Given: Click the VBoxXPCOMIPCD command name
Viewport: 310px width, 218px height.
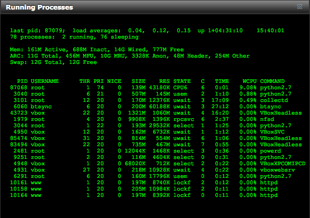Looking at the screenshot, I should pos(283,164).
